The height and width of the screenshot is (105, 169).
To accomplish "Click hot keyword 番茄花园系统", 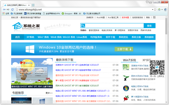I will [94, 30].
